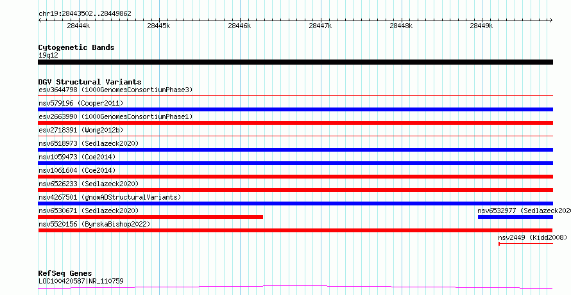Click the nsv6518973 Sedlazeck2020 blue bar

pos(295,150)
